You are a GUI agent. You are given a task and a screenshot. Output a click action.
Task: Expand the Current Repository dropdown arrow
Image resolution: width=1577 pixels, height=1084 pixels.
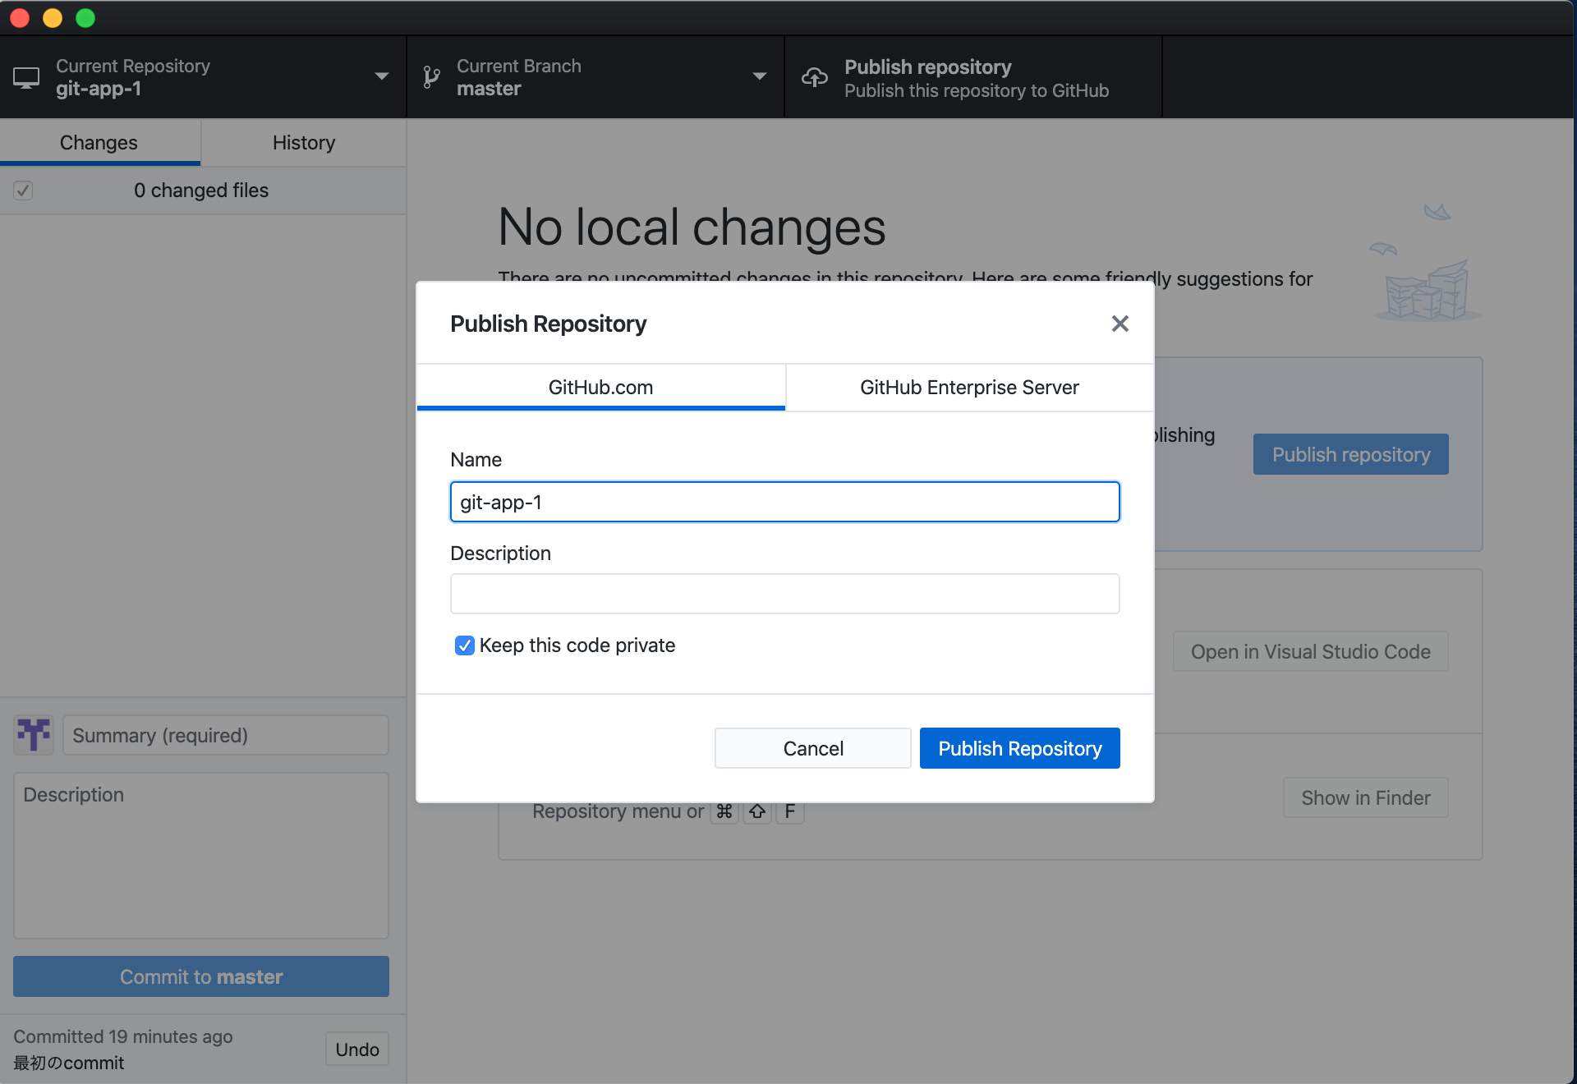381,76
